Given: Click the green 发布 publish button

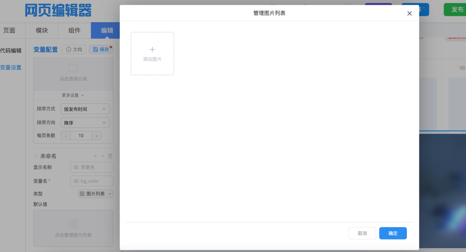Looking at the screenshot, I should point(455,9).
